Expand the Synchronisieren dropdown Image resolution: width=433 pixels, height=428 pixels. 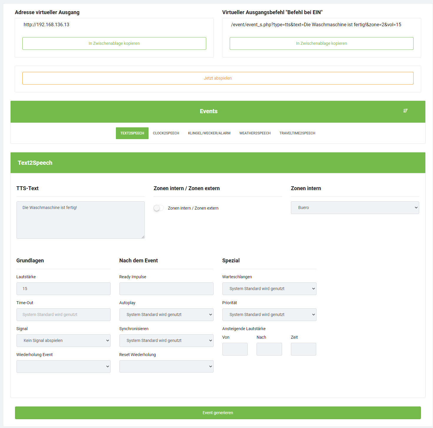[166, 340]
